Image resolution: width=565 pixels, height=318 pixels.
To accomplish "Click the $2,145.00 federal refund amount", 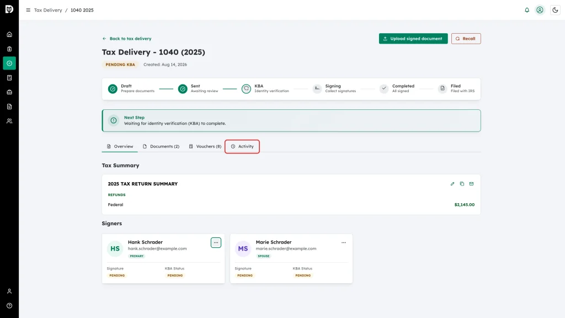I will click(x=465, y=205).
